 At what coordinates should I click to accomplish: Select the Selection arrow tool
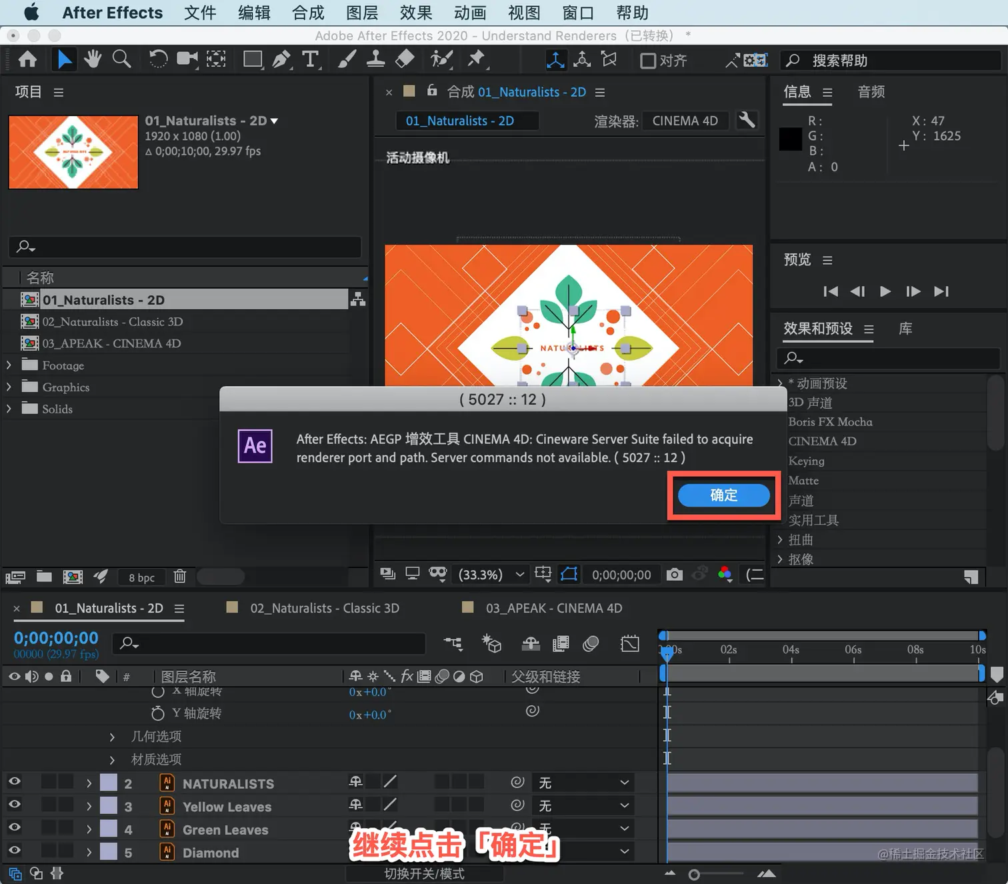coord(64,60)
